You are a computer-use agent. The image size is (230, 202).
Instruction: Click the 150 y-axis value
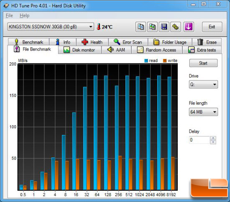tap(13, 96)
